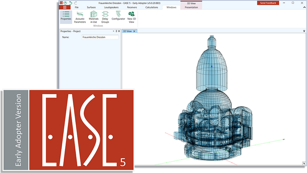Switch to the Surfaces ribbon tab
This screenshot has width=307, height=173.
click(91, 7)
